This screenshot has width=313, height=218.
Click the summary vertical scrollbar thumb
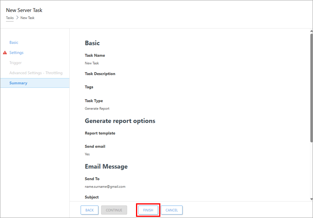(x=311, y=88)
